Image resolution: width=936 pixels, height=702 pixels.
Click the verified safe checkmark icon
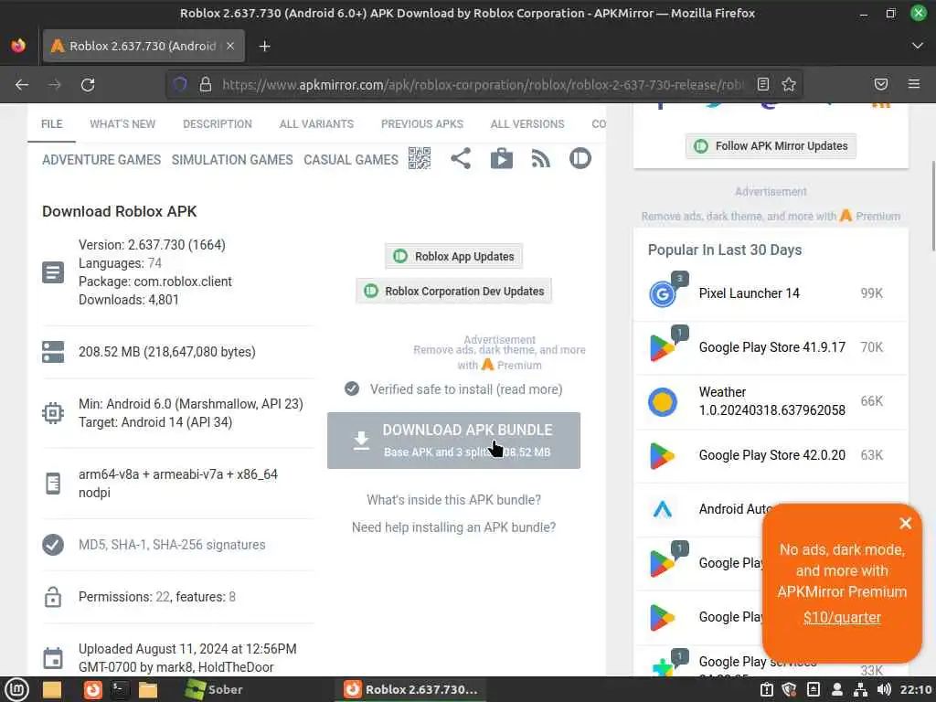352,389
